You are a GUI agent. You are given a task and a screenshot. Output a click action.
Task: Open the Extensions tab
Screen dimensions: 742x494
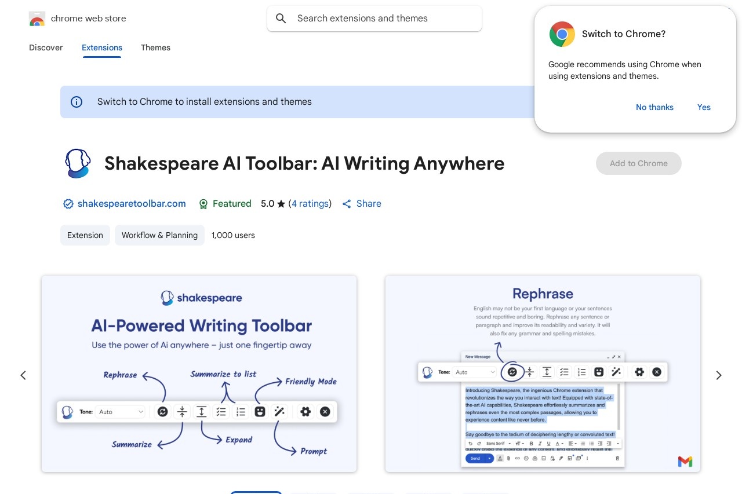point(102,47)
